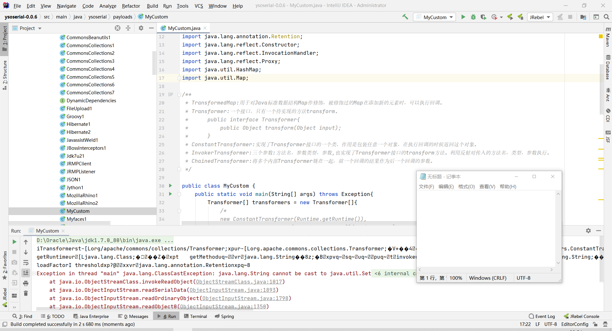Viewport: 612px width, 331px height.
Task: Open Notepad's 文件(F) menu
Action: (x=426, y=187)
